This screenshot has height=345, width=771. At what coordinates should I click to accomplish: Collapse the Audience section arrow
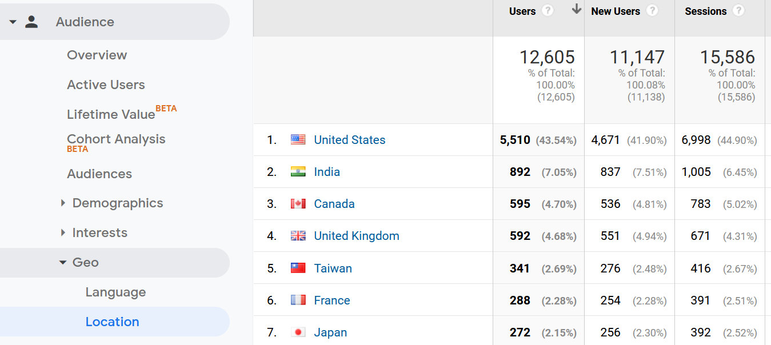(13, 22)
